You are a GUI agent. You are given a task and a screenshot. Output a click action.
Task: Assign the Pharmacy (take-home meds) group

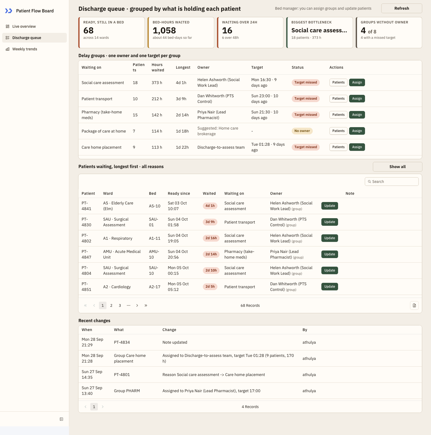tap(357, 115)
